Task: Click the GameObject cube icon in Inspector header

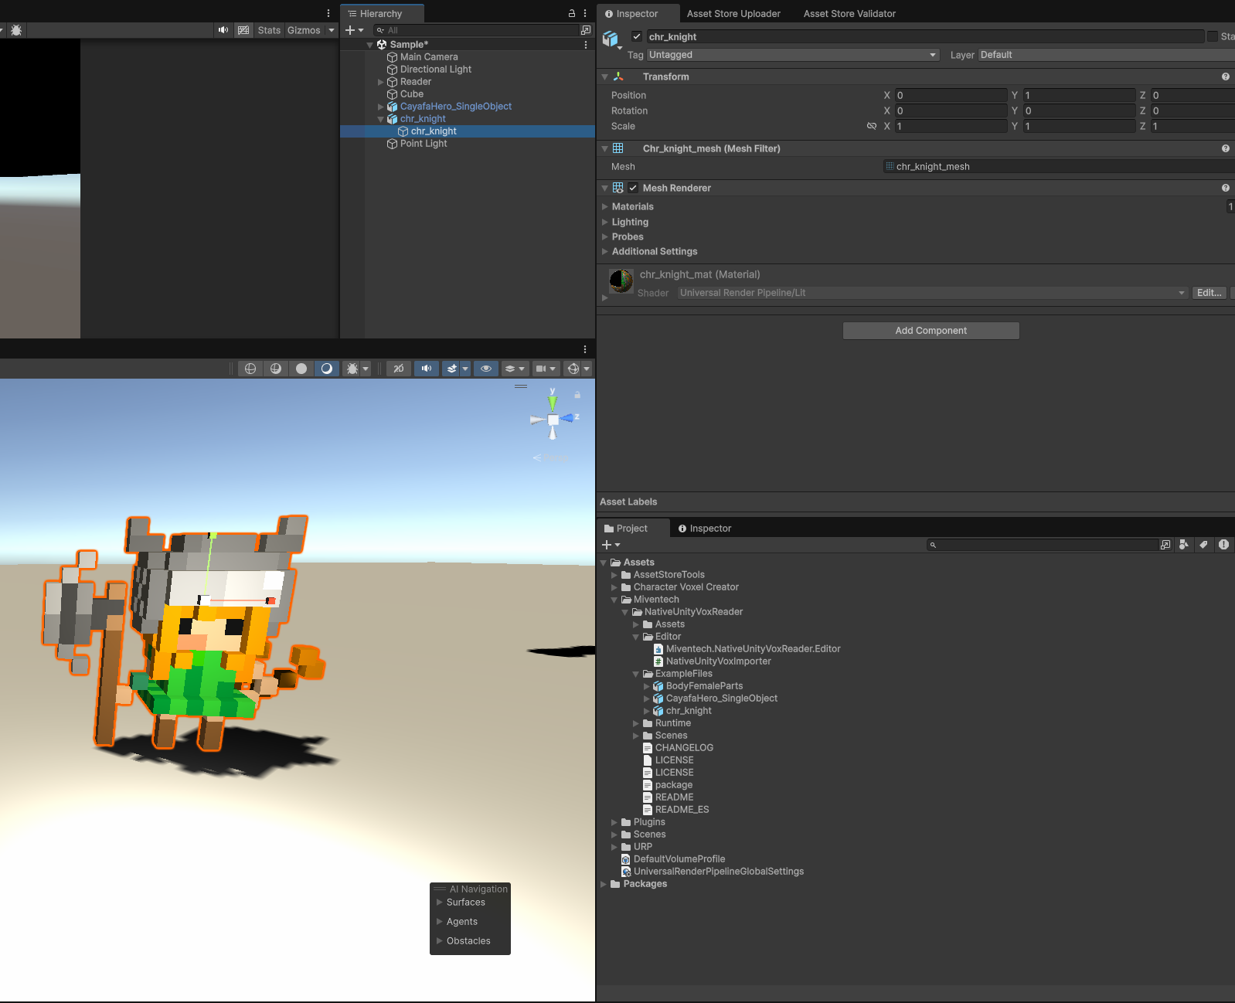Action: click(x=611, y=38)
